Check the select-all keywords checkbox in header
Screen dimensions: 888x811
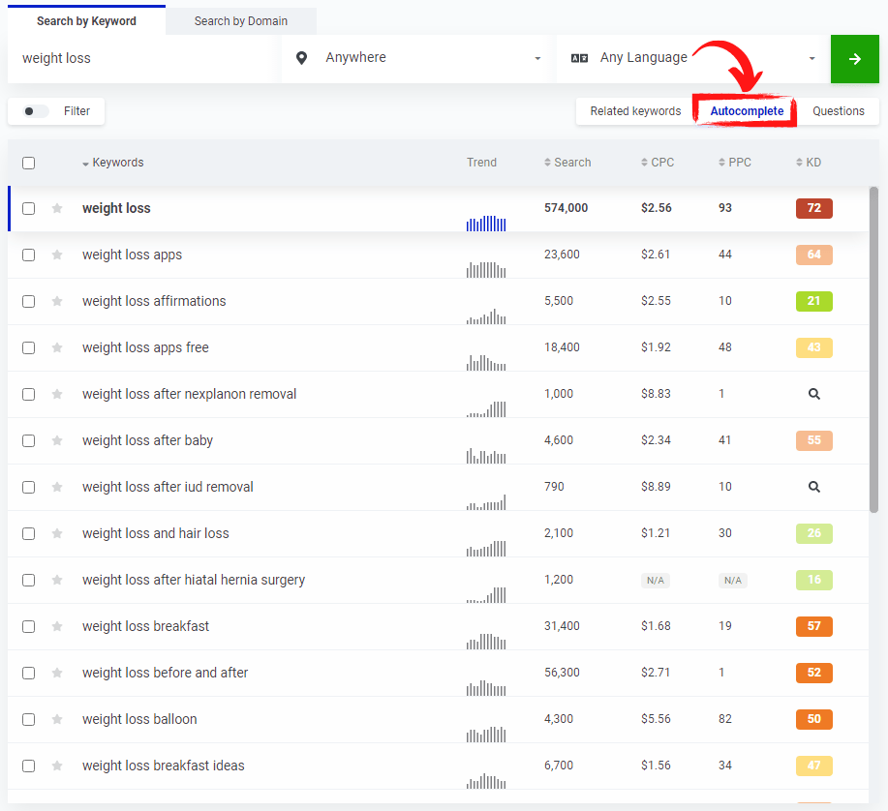click(x=28, y=163)
